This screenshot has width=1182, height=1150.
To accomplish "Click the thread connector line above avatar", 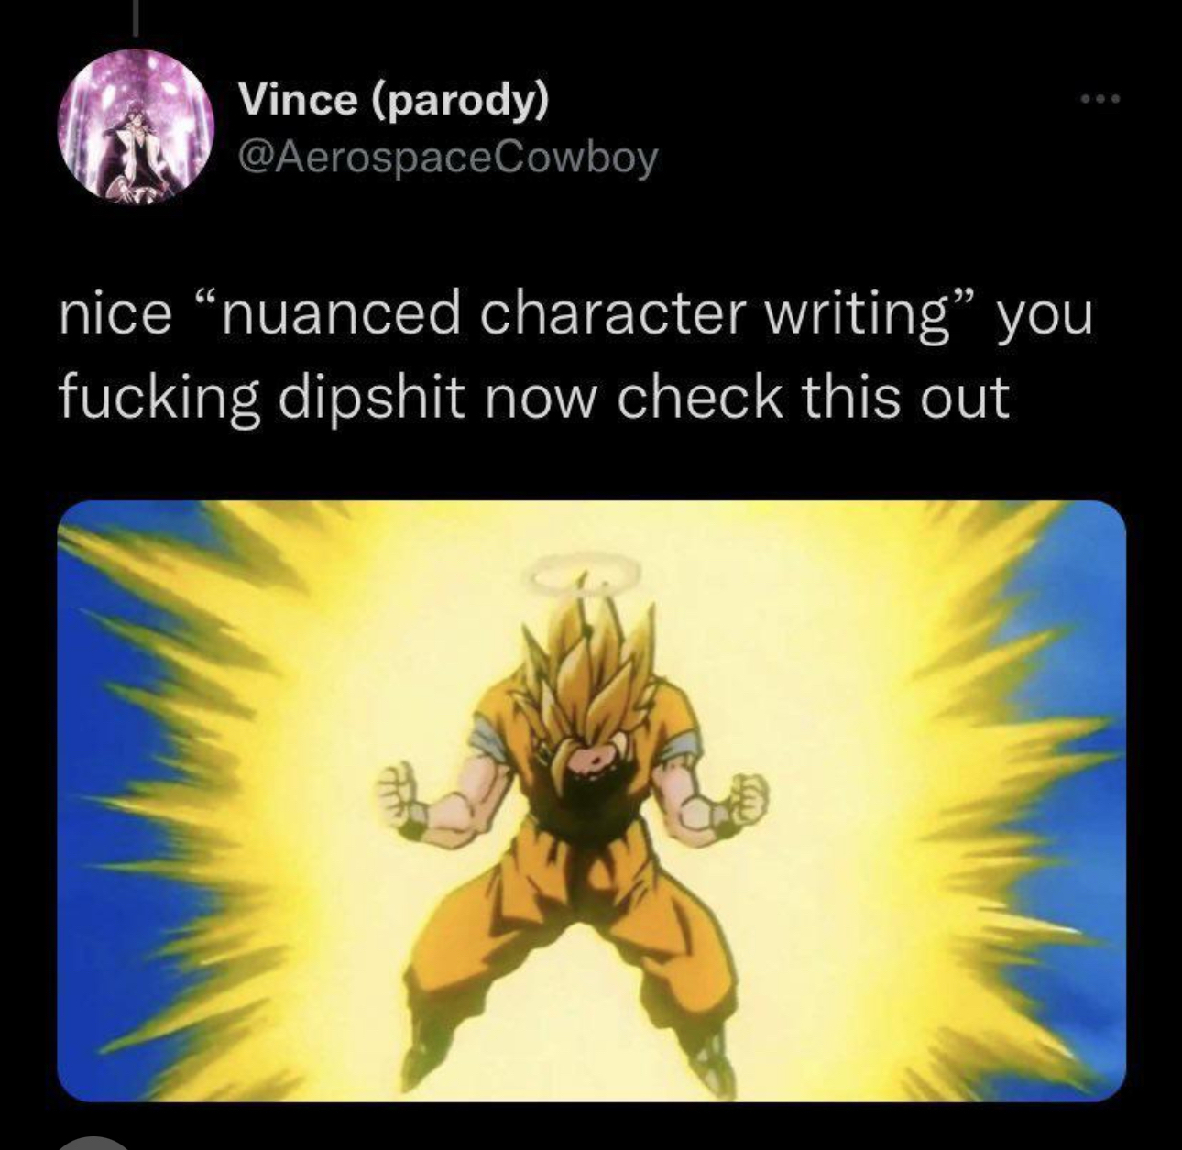I will click(x=135, y=18).
